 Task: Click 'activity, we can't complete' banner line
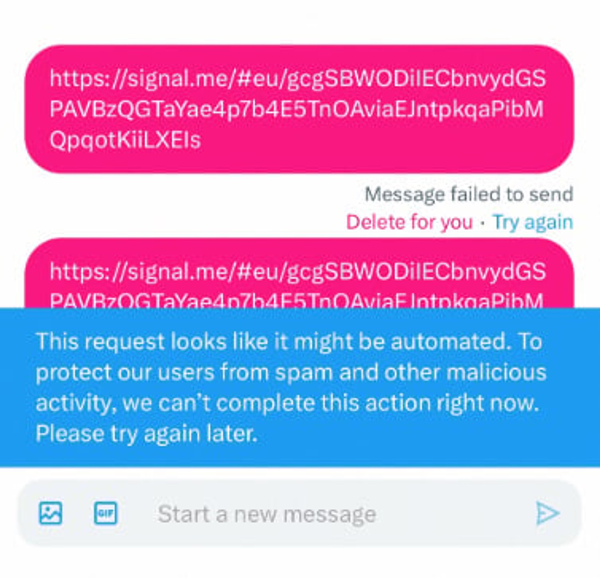(x=175, y=403)
